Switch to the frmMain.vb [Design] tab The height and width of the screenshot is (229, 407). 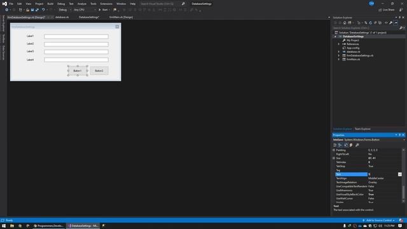tap(121, 17)
